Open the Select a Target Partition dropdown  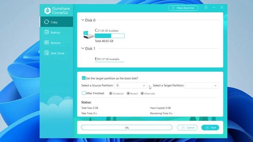pos(202,86)
